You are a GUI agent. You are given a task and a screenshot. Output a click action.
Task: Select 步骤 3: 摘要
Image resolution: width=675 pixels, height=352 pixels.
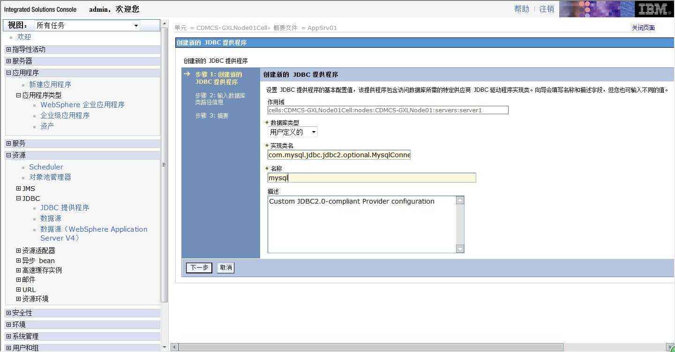click(x=212, y=116)
